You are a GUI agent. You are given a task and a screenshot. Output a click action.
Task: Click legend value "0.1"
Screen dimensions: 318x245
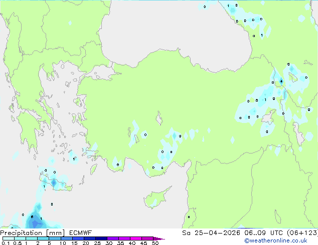[6, 243]
